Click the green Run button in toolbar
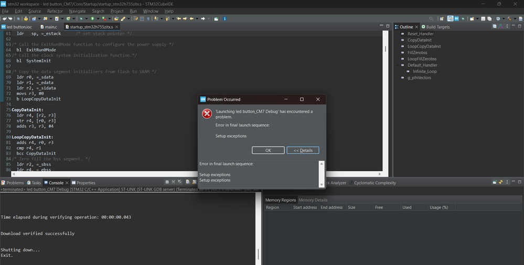 (92, 19)
